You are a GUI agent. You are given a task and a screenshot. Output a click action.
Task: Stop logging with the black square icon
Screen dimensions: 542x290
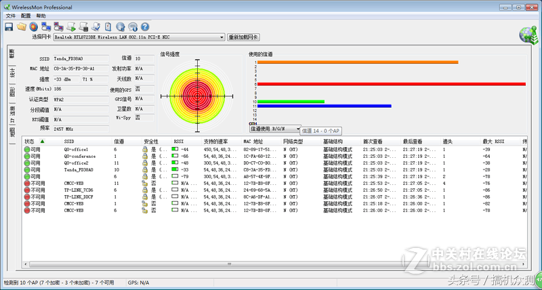[83, 26]
